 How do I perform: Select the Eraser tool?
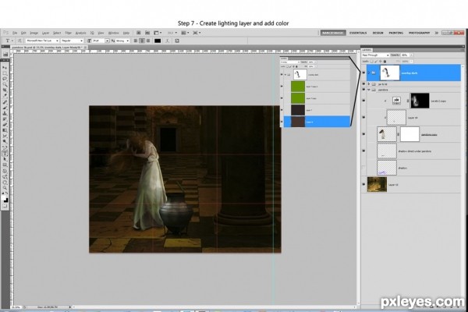pos(5,124)
